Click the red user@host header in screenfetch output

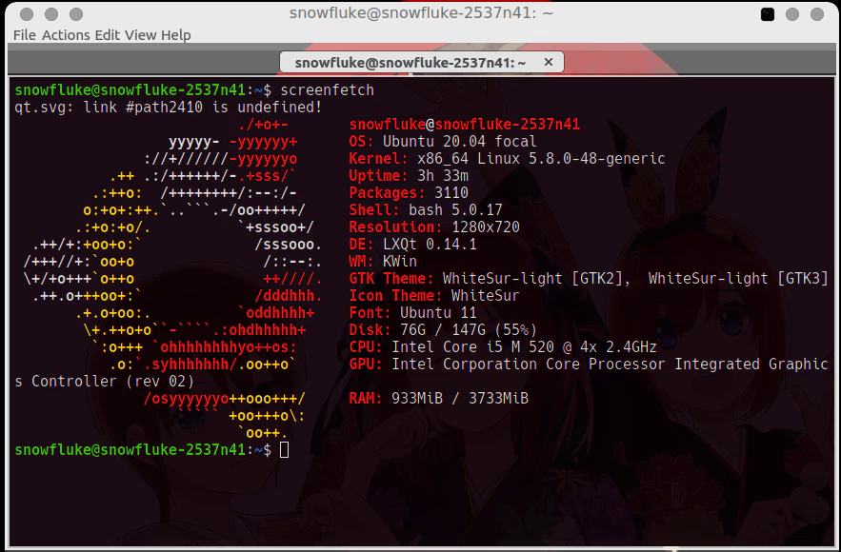pos(465,125)
